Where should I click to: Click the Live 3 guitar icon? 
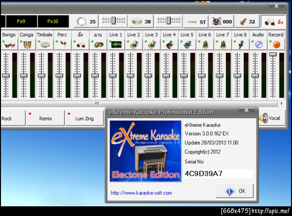[151, 45]
